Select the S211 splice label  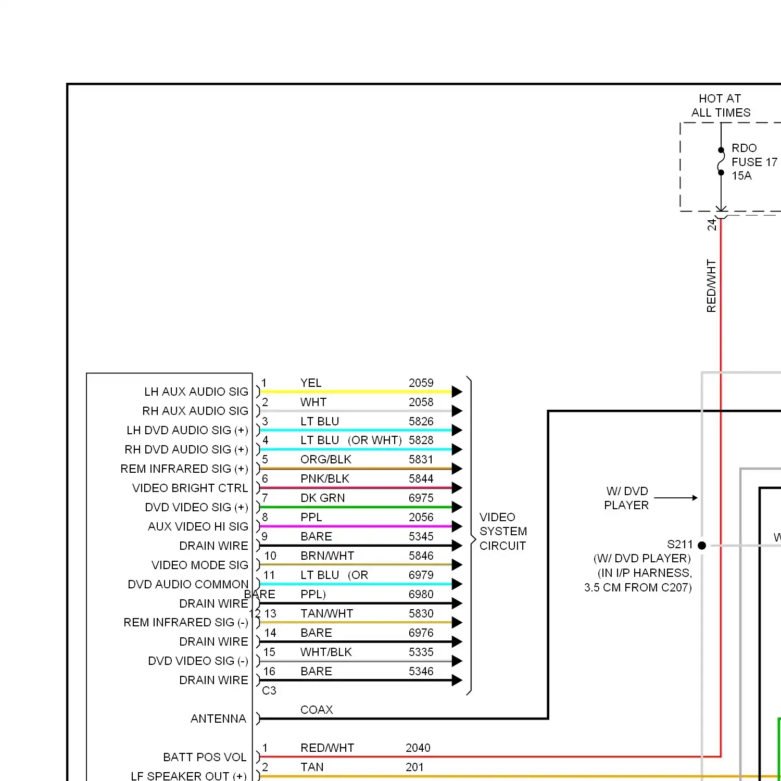680,545
